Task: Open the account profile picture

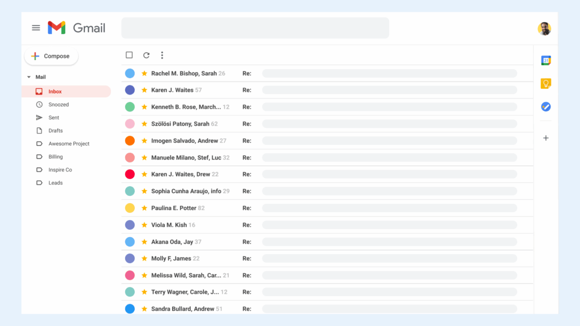Action: click(544, 28)
